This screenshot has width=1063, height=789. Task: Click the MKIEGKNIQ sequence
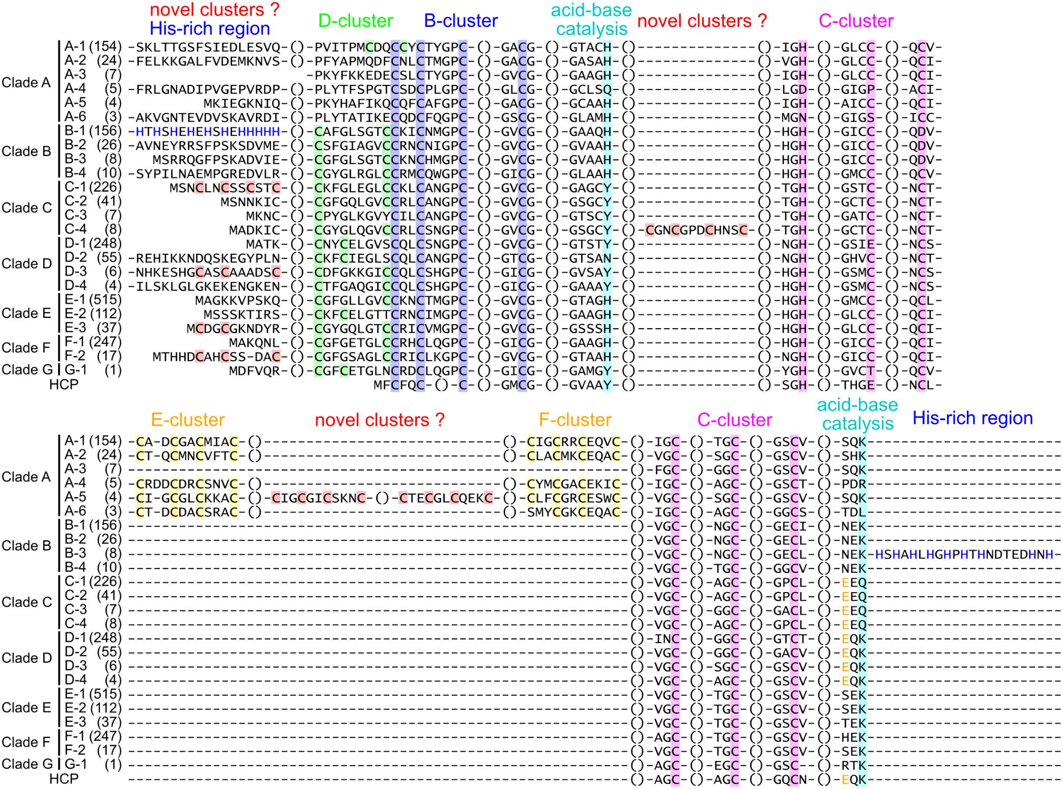click(242, 104)
